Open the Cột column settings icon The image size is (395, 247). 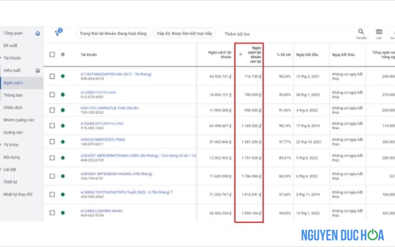pos(379,32)
